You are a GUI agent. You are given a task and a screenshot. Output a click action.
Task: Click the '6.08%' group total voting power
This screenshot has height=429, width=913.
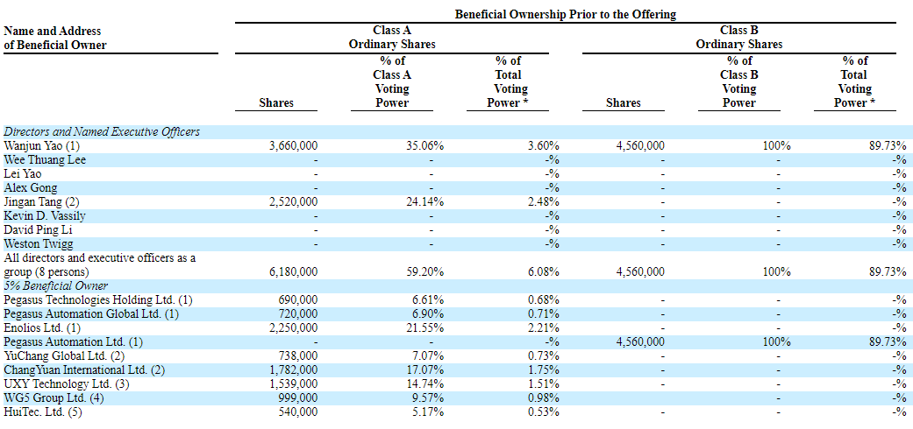coord(543,271)
